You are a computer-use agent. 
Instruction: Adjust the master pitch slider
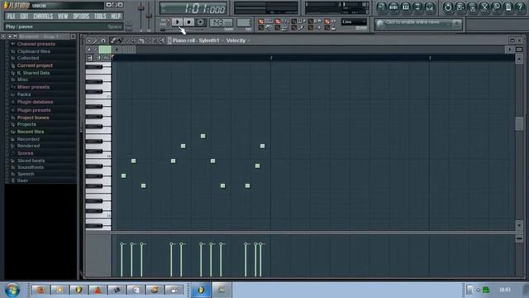click(x=149, y=15)
